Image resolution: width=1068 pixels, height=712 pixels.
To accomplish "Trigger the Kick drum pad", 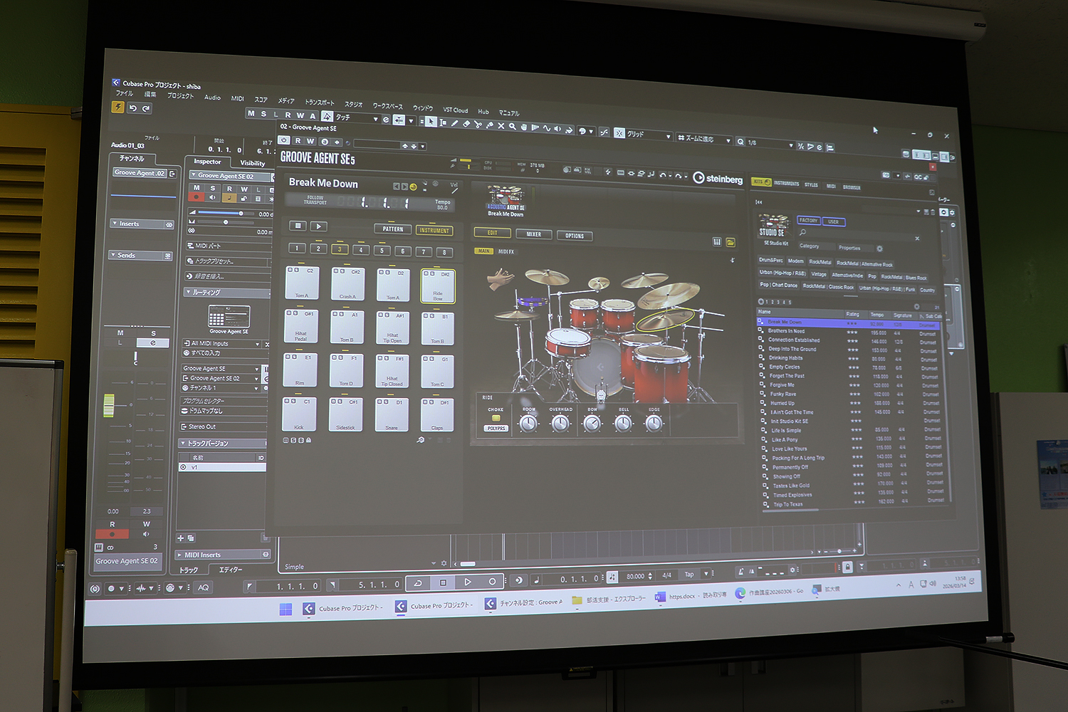I will click(300, 414).
